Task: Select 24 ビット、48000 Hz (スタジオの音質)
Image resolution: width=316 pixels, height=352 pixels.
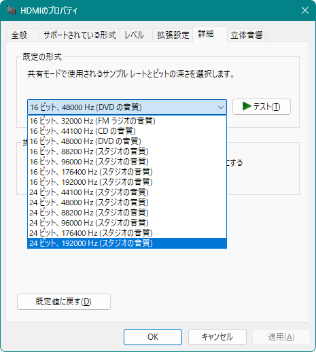Action: click(x=127, y=203)
